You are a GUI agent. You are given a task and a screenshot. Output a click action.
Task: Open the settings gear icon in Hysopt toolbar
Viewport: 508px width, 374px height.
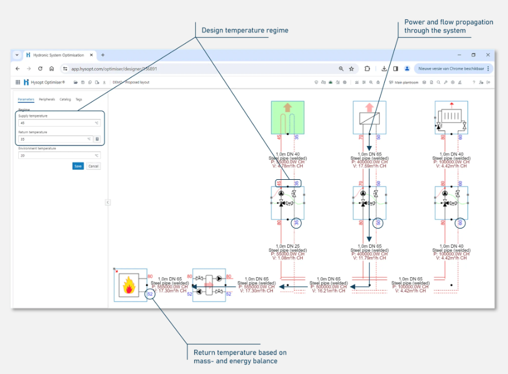[x=453, y=82]
